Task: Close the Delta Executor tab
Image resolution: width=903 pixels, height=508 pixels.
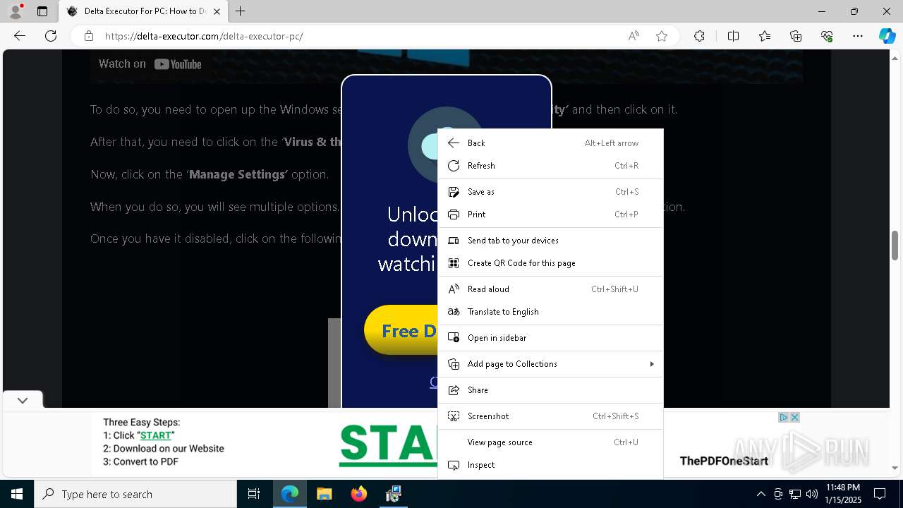Action: 217,11
